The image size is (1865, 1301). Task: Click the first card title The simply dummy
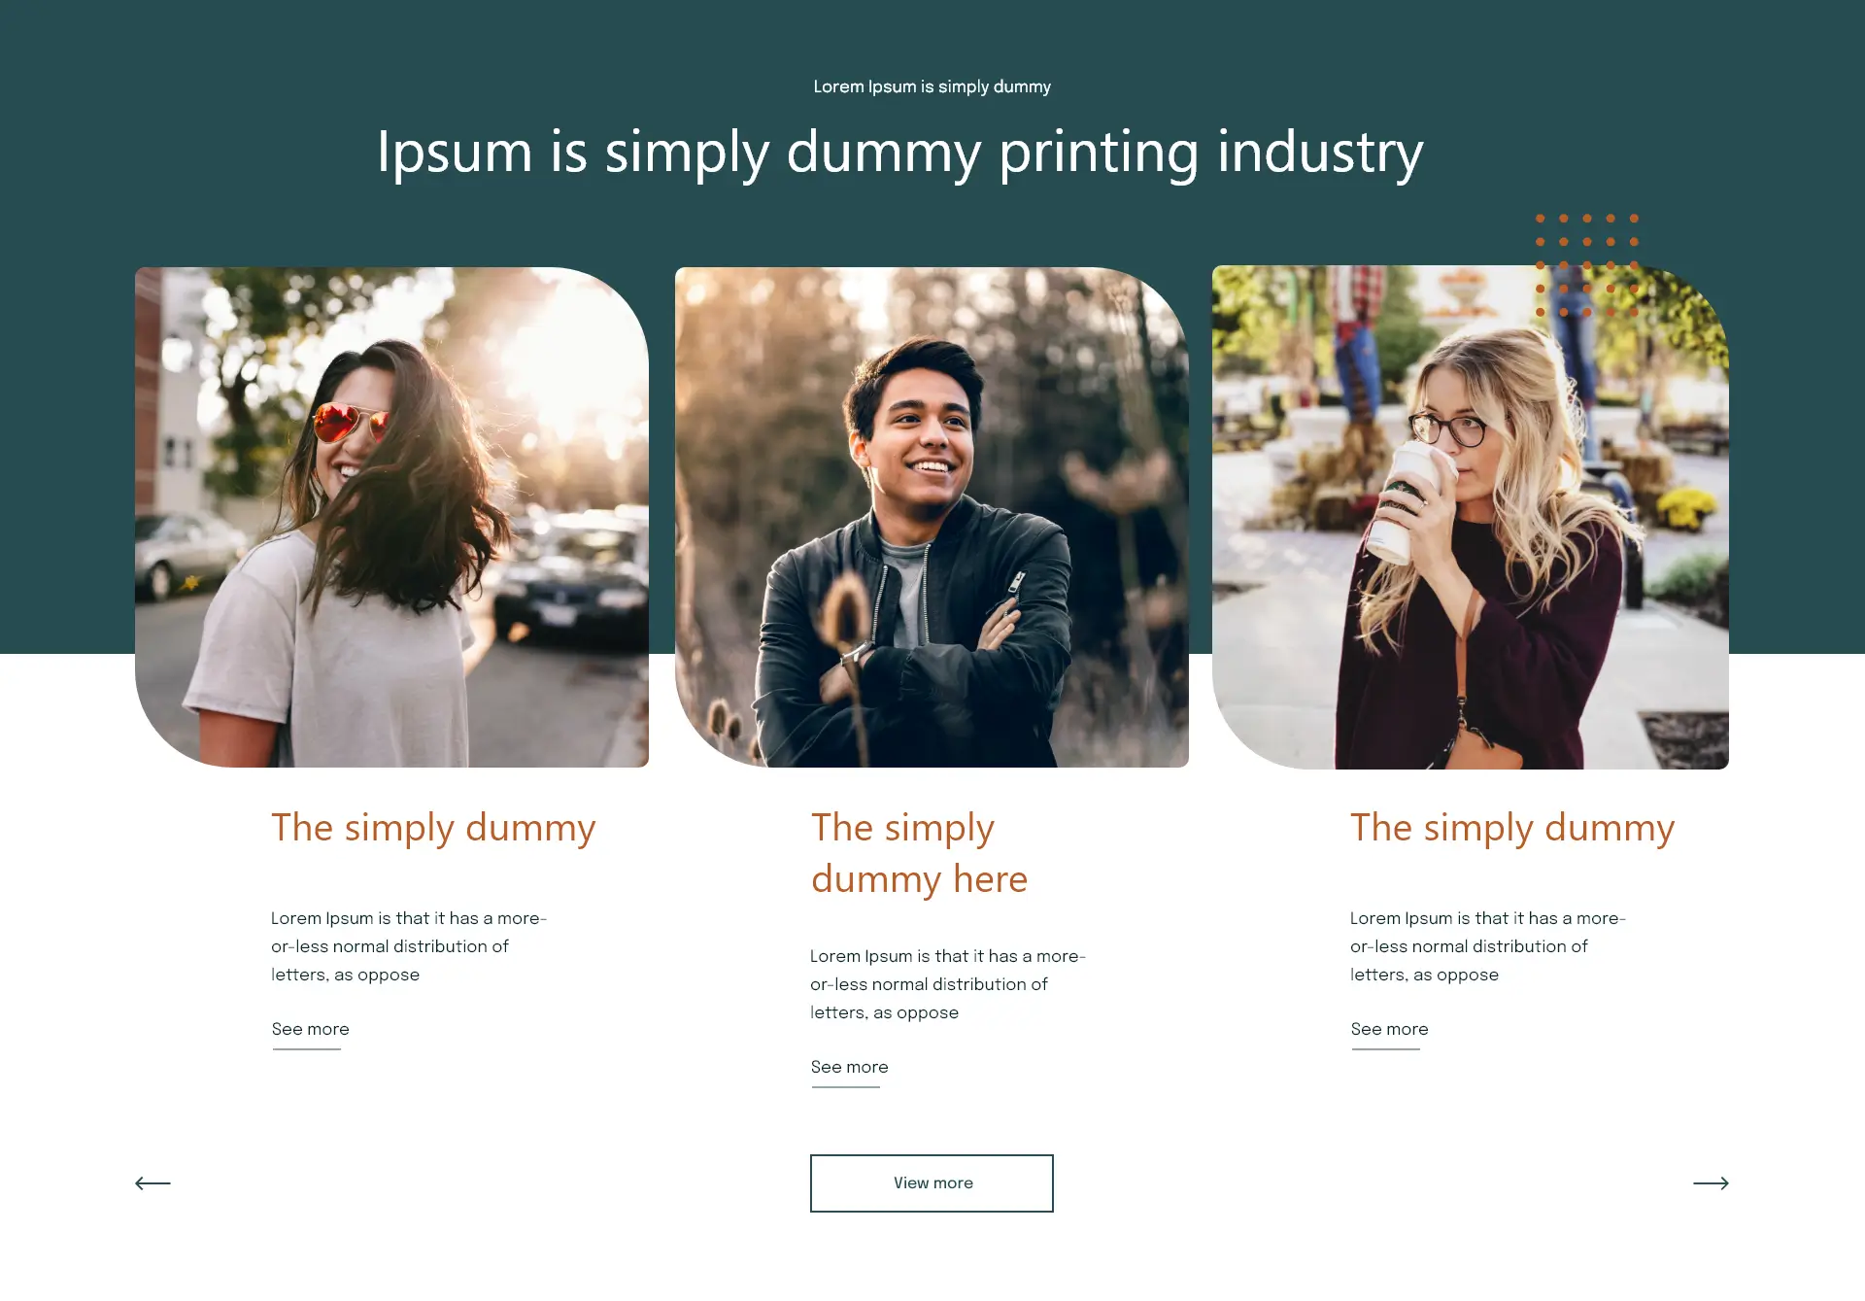[x=433, y=828]
